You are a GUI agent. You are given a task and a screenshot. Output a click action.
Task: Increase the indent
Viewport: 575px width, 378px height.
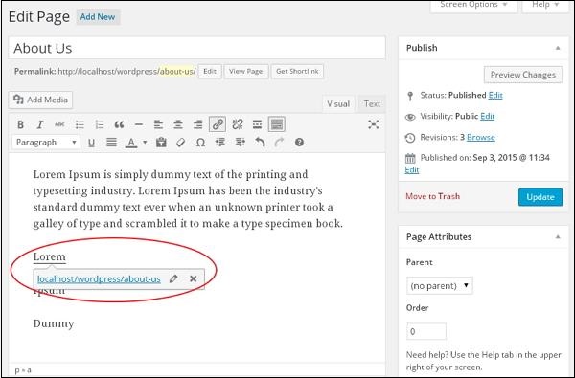(x=241, y=143)
